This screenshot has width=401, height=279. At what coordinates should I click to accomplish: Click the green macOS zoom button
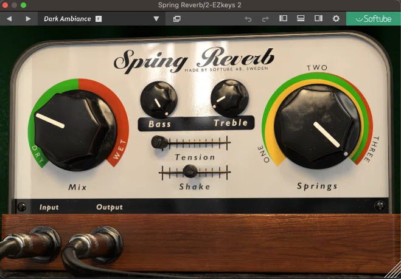coord(23,5)
